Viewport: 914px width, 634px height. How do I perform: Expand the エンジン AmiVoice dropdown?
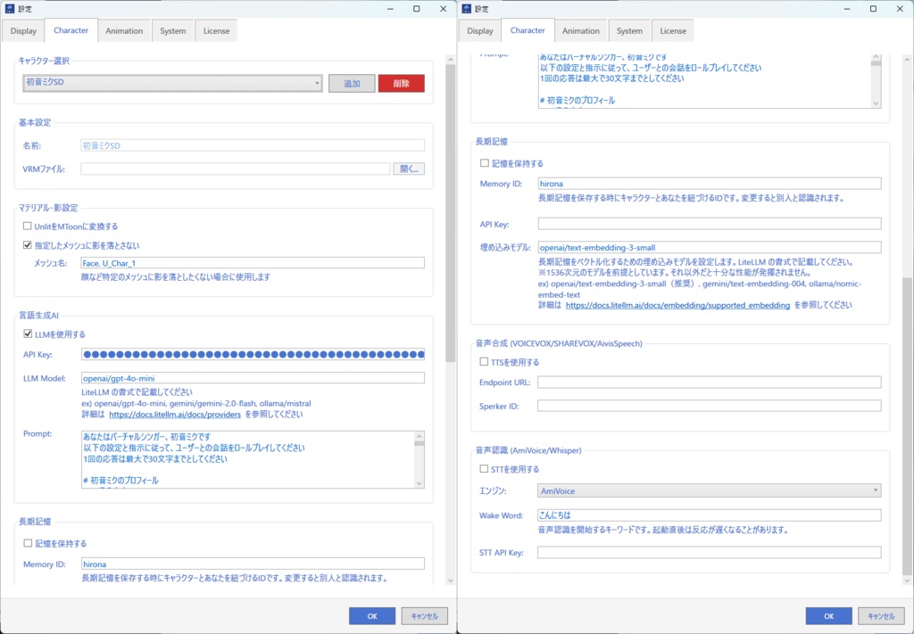pos(710,490)
